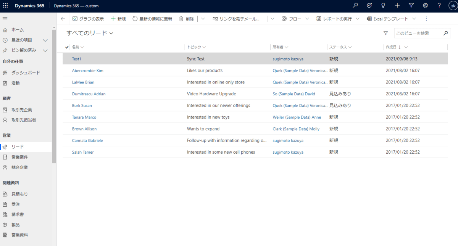The width and height of the screenshot is (458, 246).
Task: Open the Abercrombie Kim lead
Action: point(87,71)
